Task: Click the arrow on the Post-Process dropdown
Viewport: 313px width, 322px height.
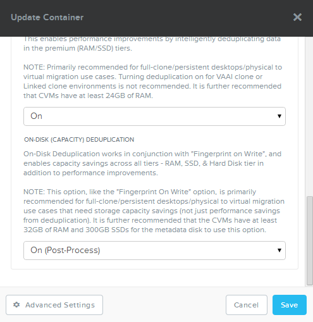Action: (x=279, y=251)
